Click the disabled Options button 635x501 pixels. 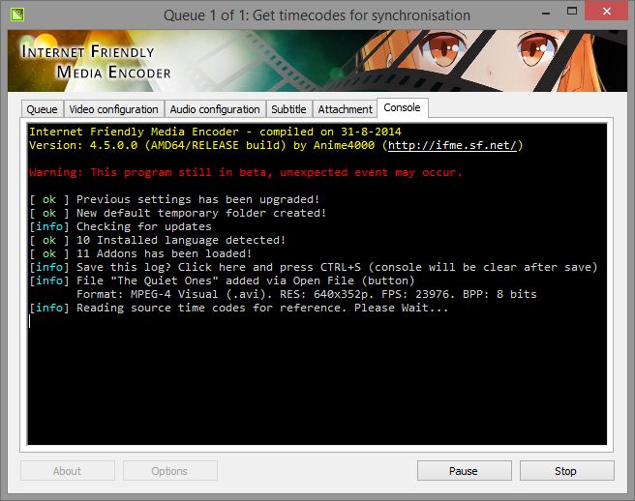170,471
